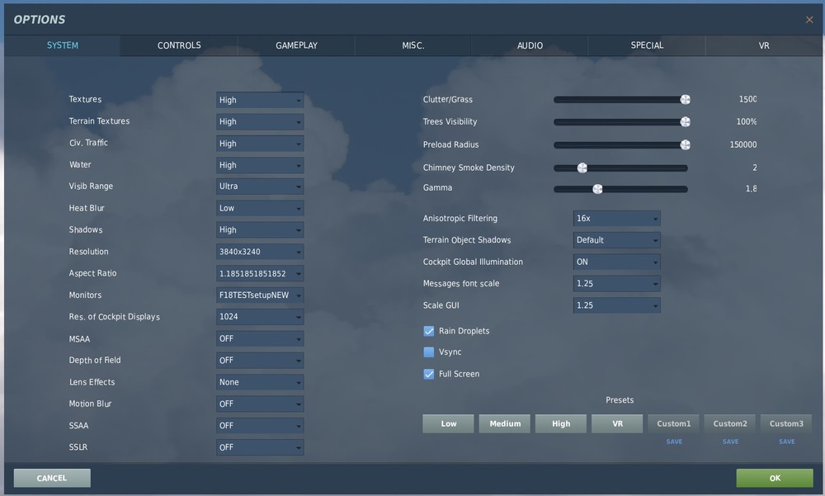Open Terrain Object Shadows dropdown
Image resolution: width=825 pixels, height=496 pixels.
(x=616, y=240)
